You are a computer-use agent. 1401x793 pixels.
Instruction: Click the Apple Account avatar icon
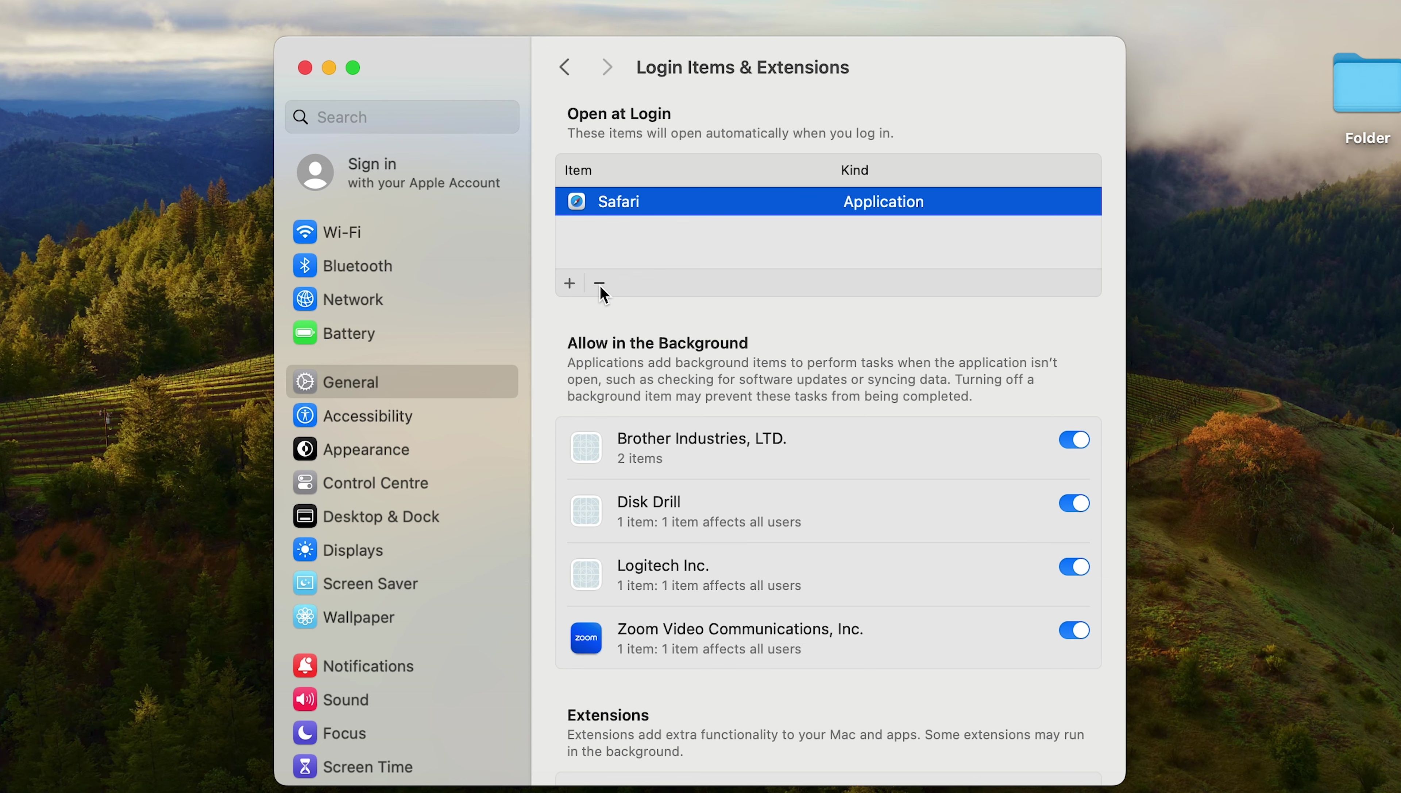click(315, 172)
